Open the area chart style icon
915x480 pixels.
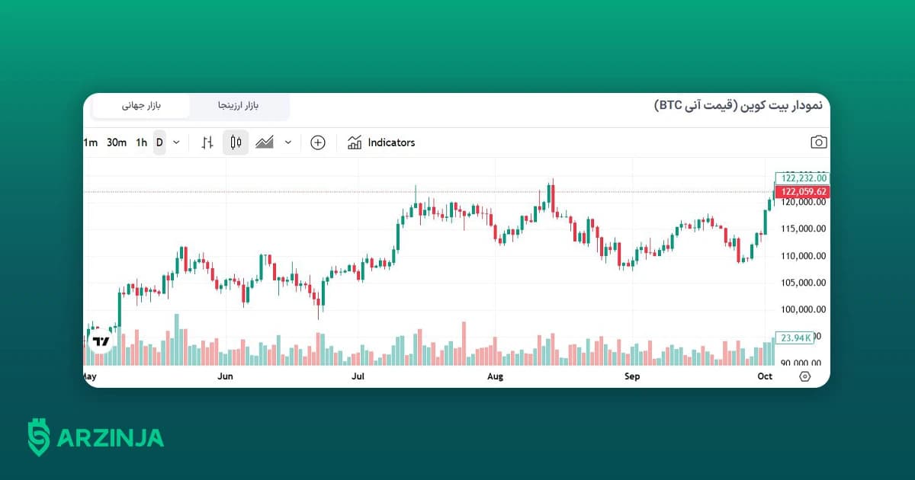265,142
